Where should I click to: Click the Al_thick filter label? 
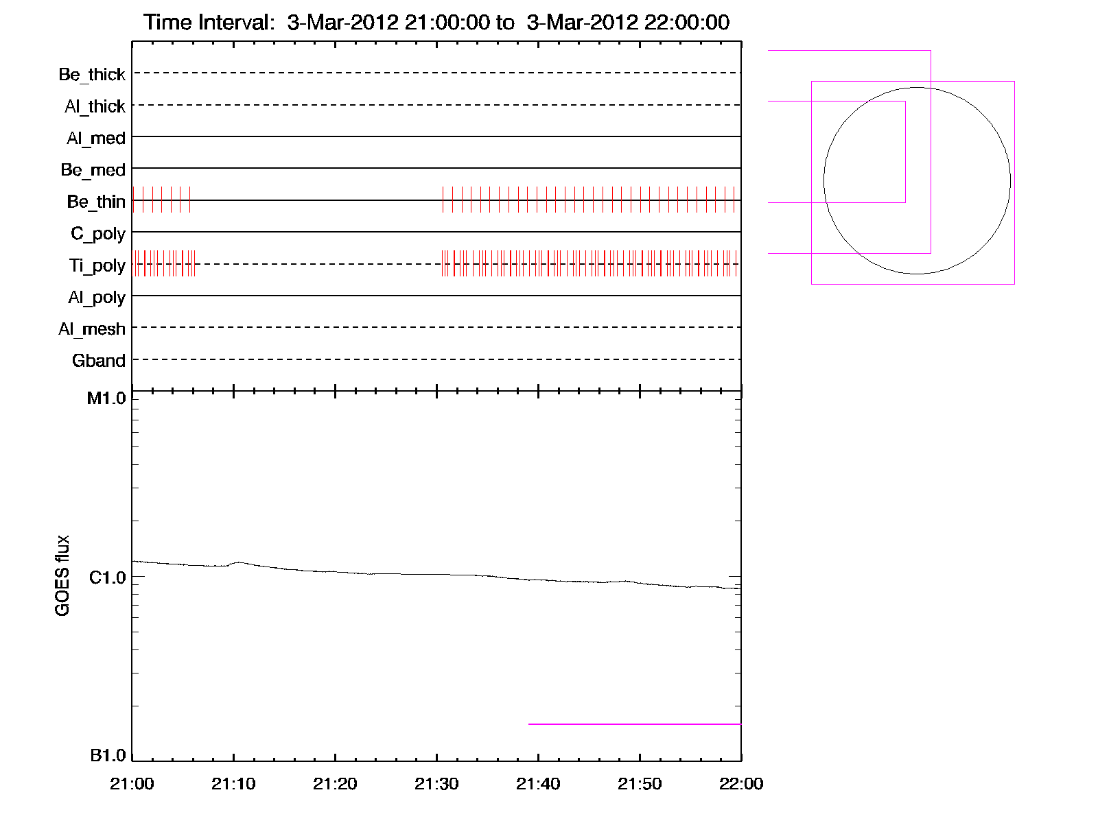tap(95, 106)
